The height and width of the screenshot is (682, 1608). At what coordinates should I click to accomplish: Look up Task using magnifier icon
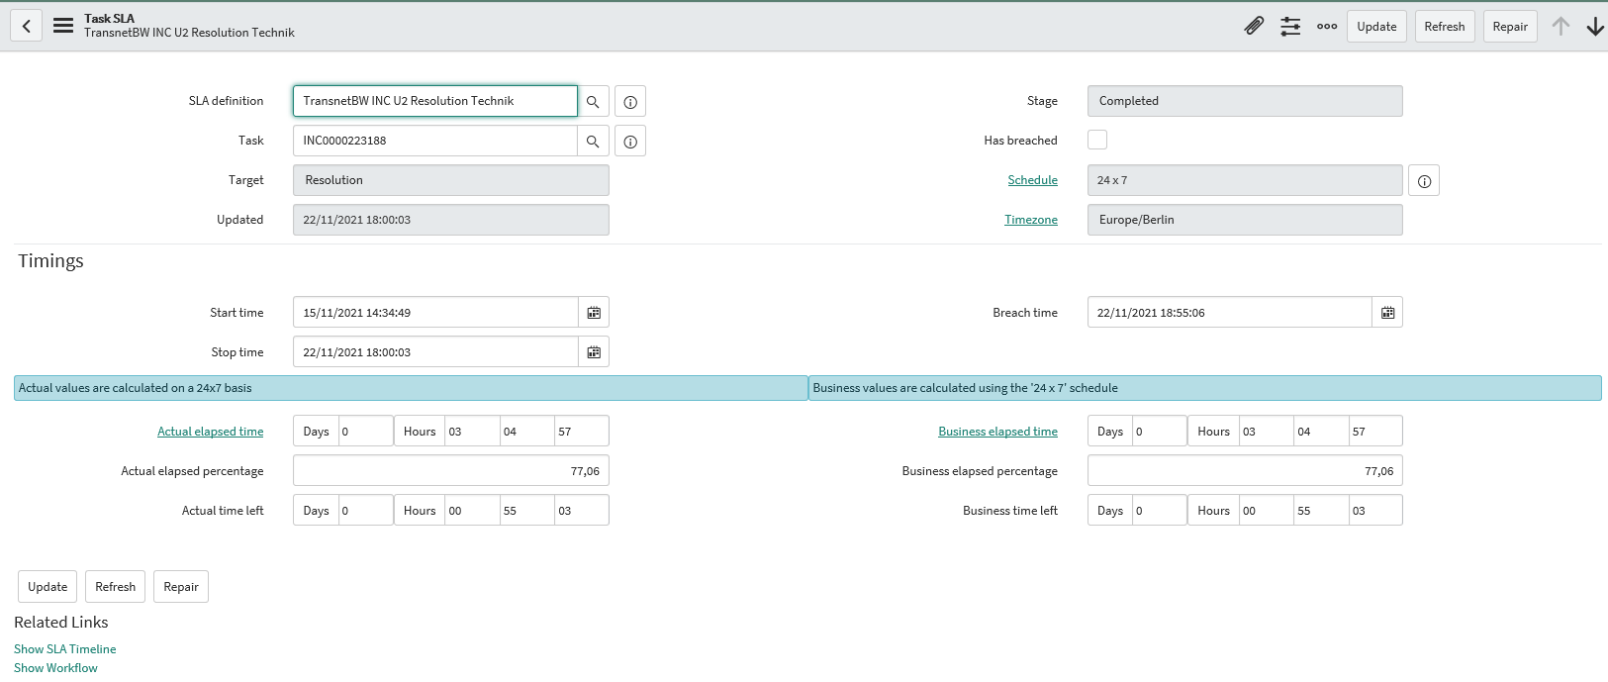point(593,142)
